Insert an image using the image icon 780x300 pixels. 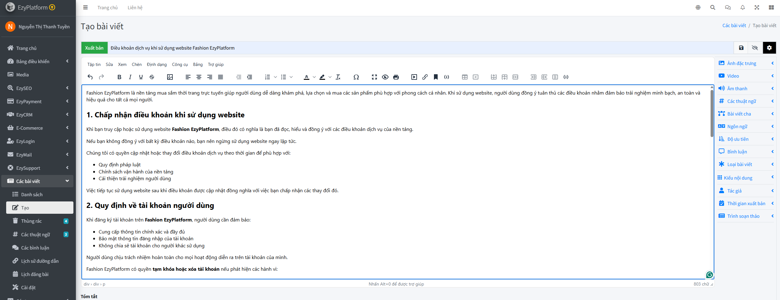point(170,77)
